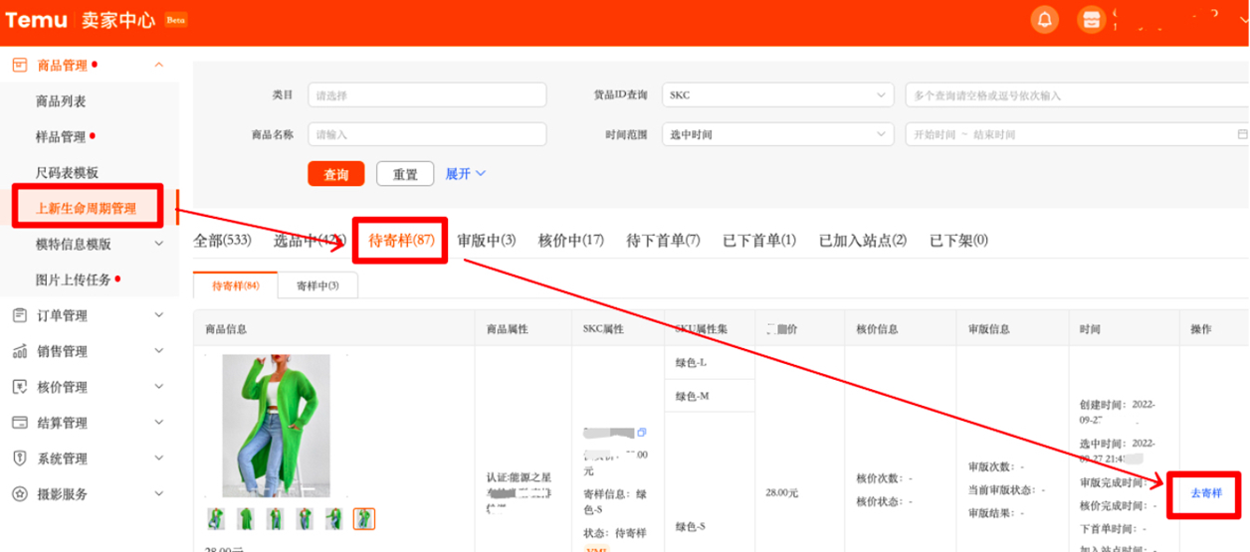Click the 去寄样 action link
Image resolution: width=1250 pixels, height=552 pixels.
tap(1205, 493)
